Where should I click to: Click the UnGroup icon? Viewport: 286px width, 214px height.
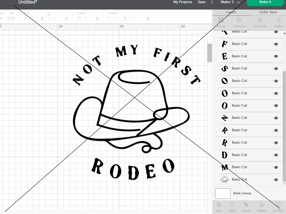tap(239, 22)
